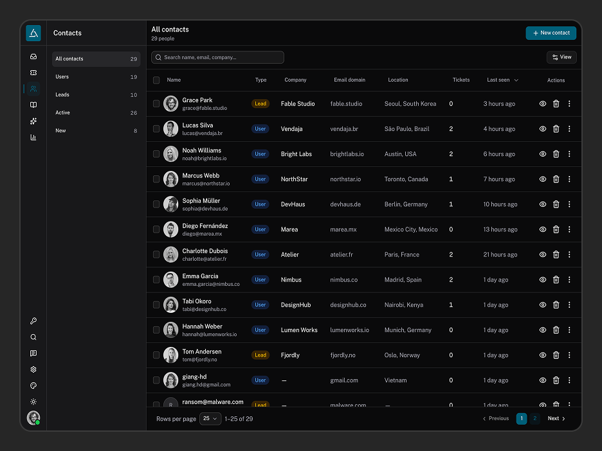Select the Leads filter
Viewport: 602px width, 451px height.
96,94
